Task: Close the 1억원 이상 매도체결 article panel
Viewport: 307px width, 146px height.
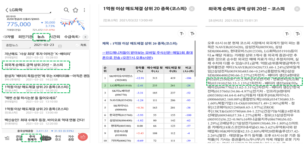Action: 192,9
